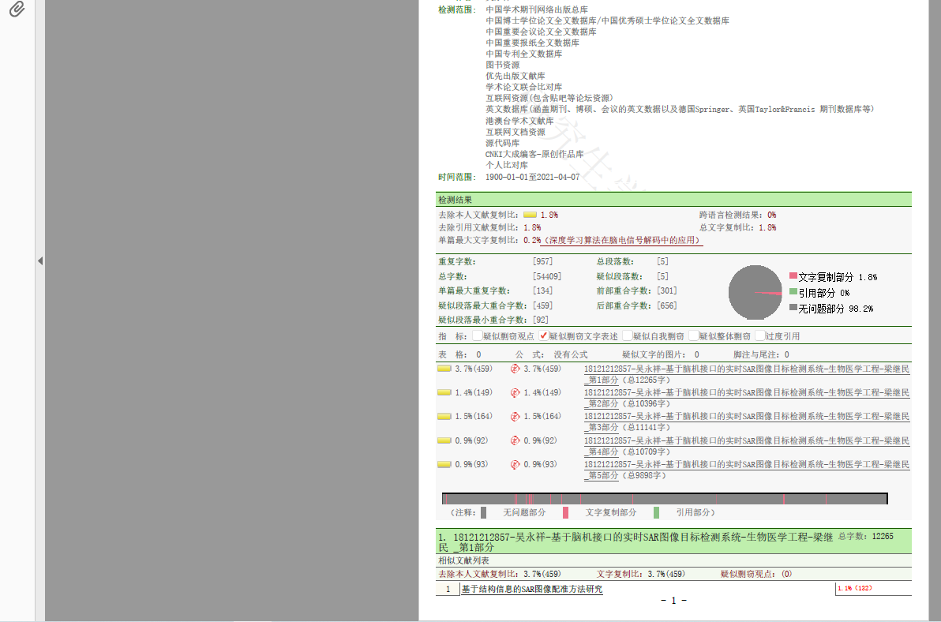Open link 基于结构信息的SAR图像配准方法研究
941x622 pixels.
(x=532, y=589)
